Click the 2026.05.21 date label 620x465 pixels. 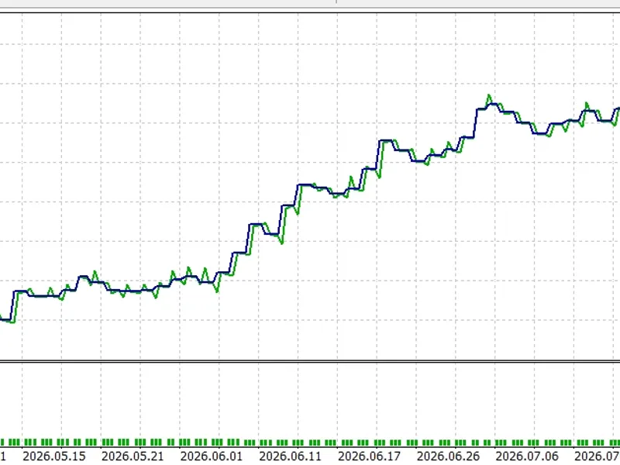coord(133,456)
